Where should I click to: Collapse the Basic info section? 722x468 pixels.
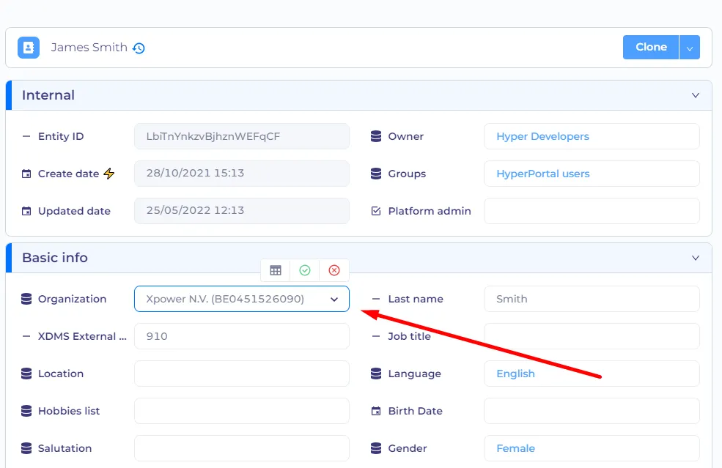(696, 258)
